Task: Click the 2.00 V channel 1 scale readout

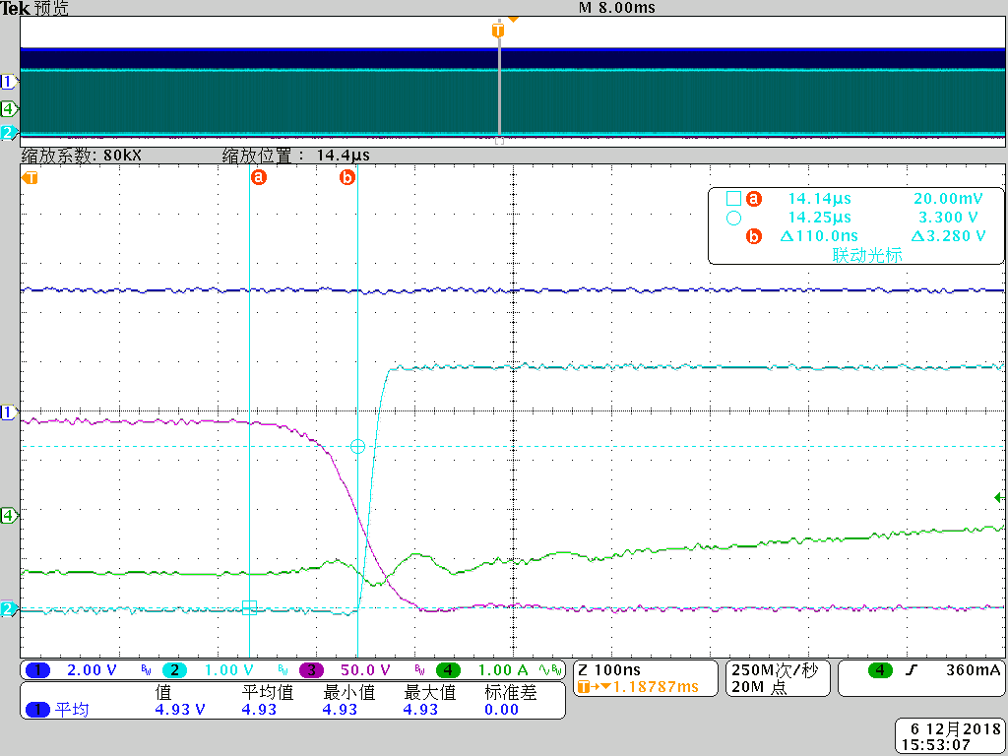Action: [x=92, y=670]
